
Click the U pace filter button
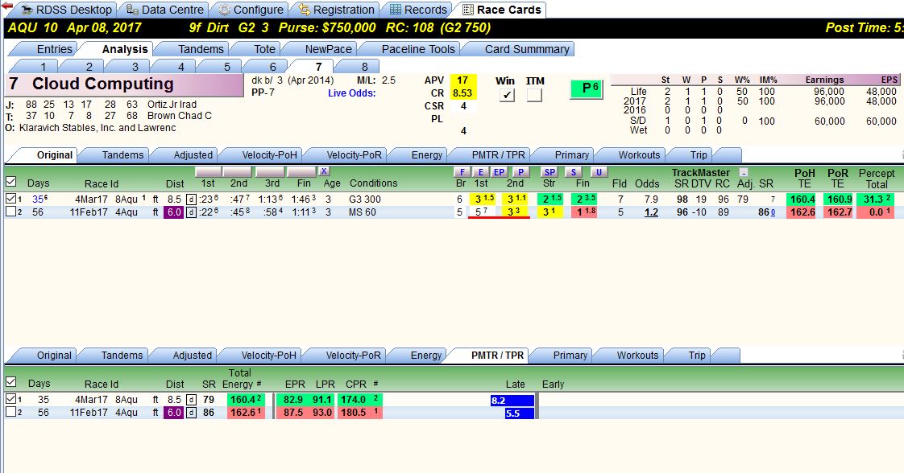click(599, 172)
